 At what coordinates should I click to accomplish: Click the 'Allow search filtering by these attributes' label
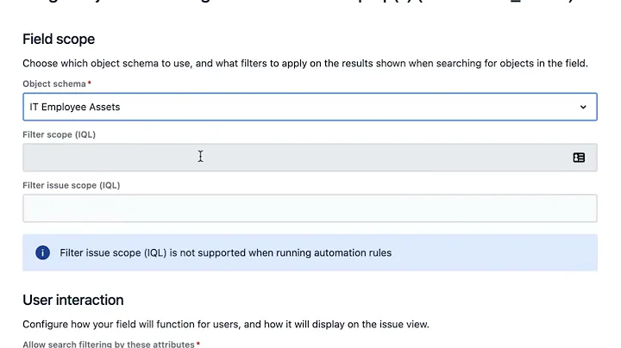[x=109, y=344]
